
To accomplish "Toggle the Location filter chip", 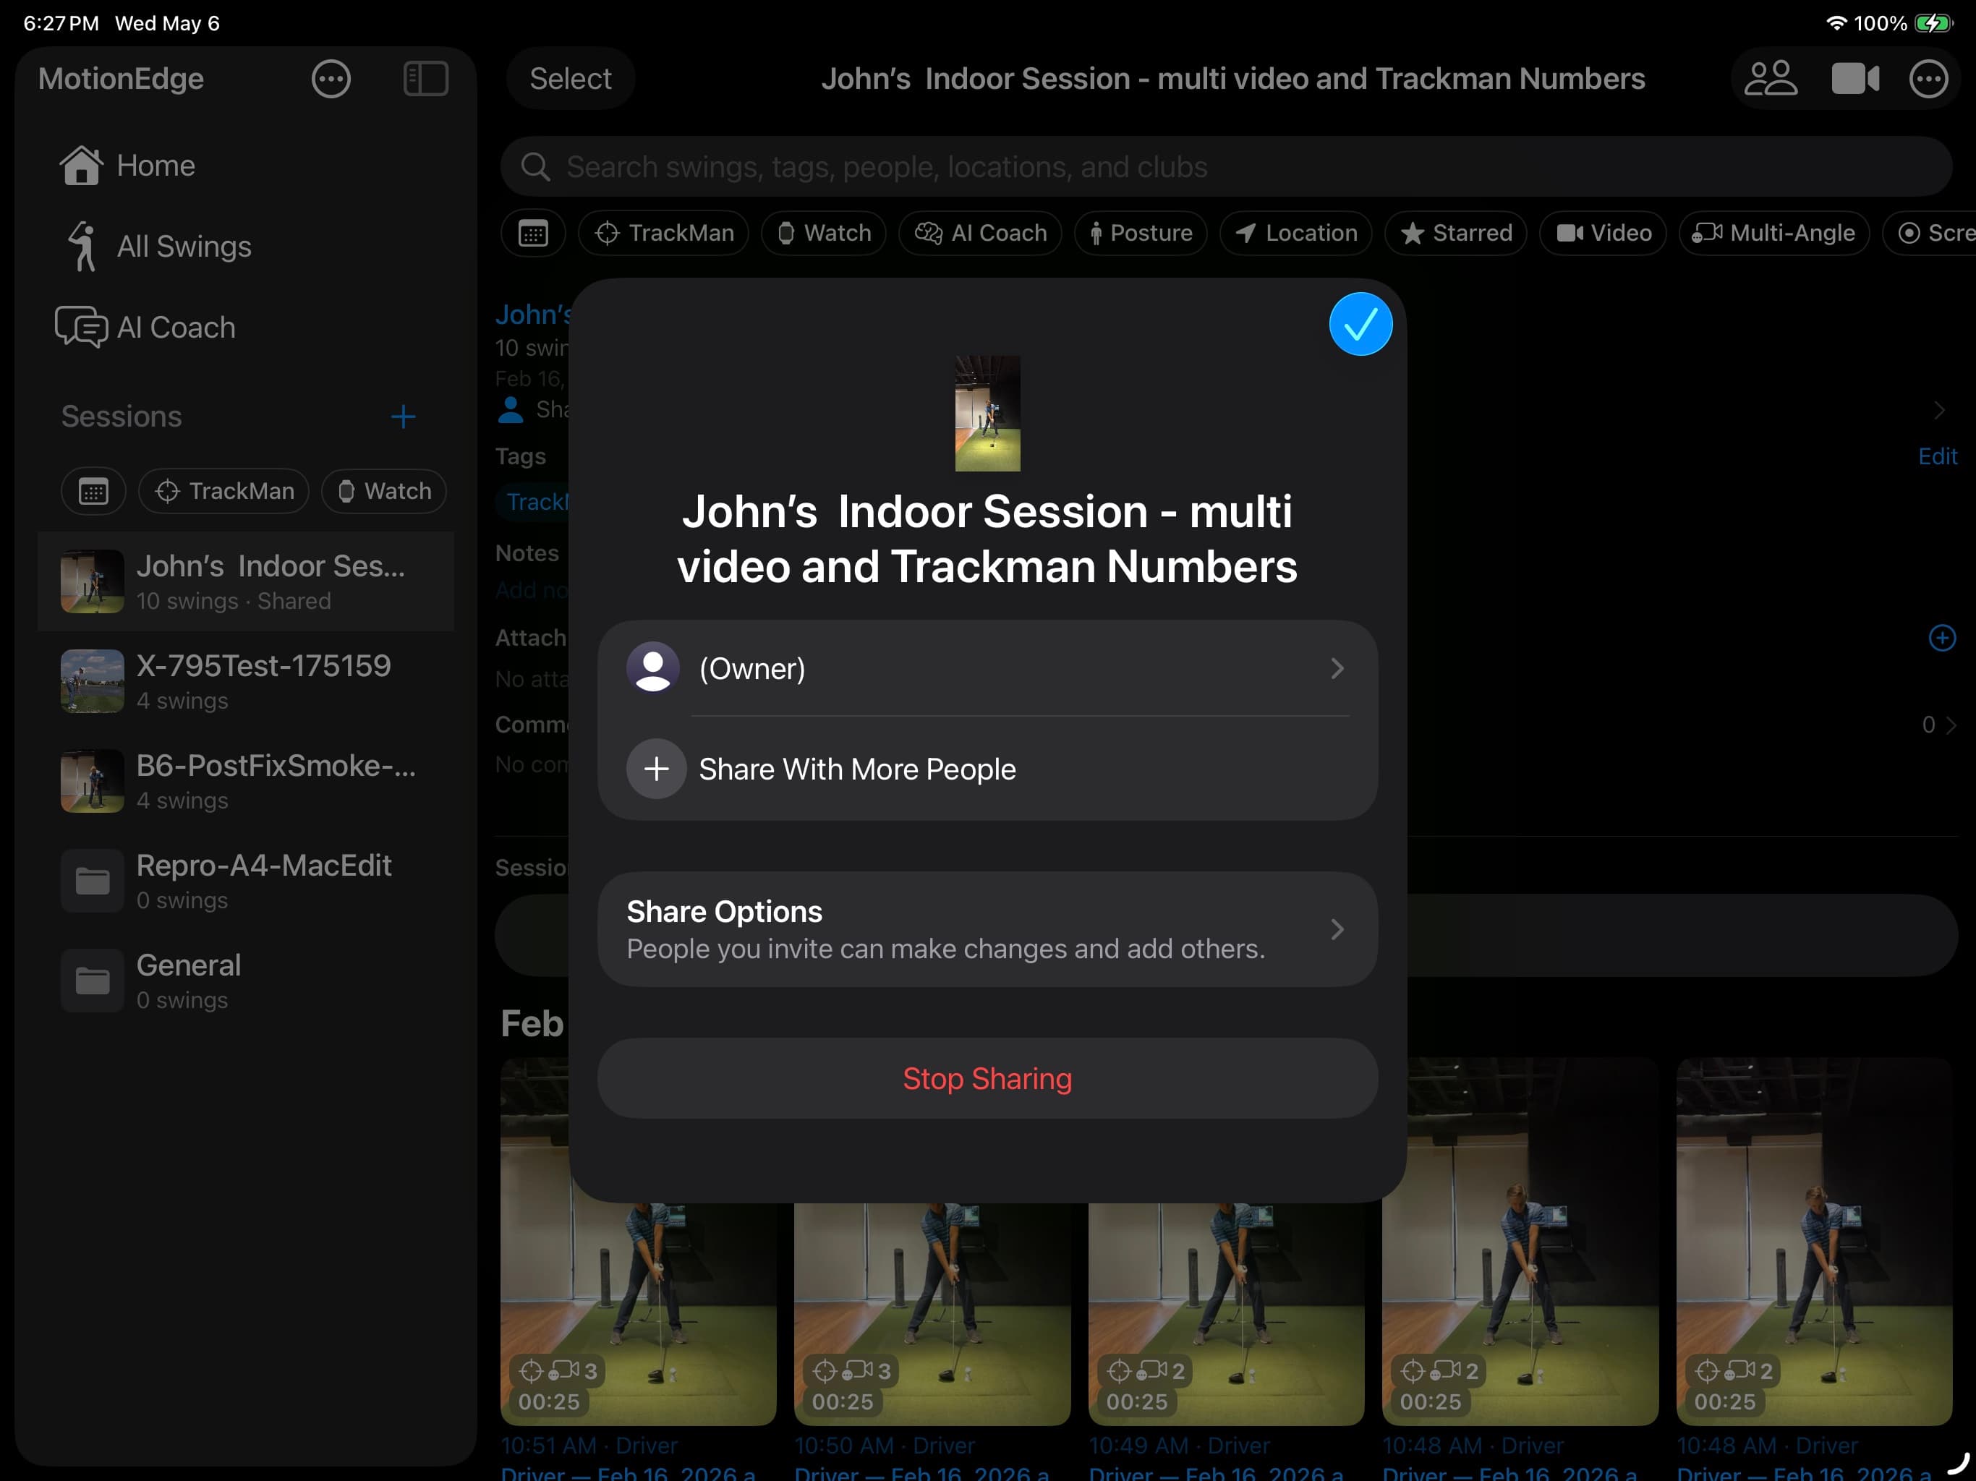I will click(x=1295, y=234).
